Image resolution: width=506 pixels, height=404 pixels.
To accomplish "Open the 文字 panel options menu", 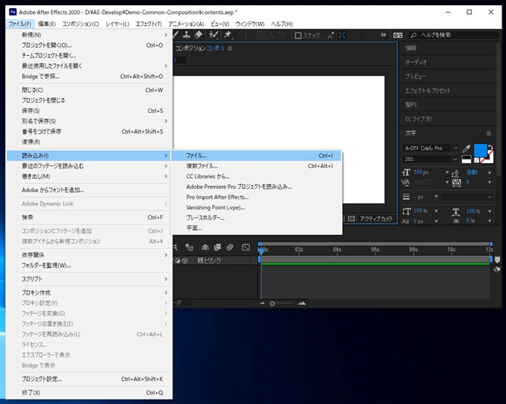I will click(x=489, y=133).
